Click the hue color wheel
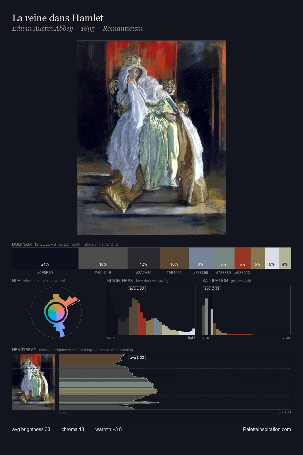This screenshot has width=303, height=455. 56,312
